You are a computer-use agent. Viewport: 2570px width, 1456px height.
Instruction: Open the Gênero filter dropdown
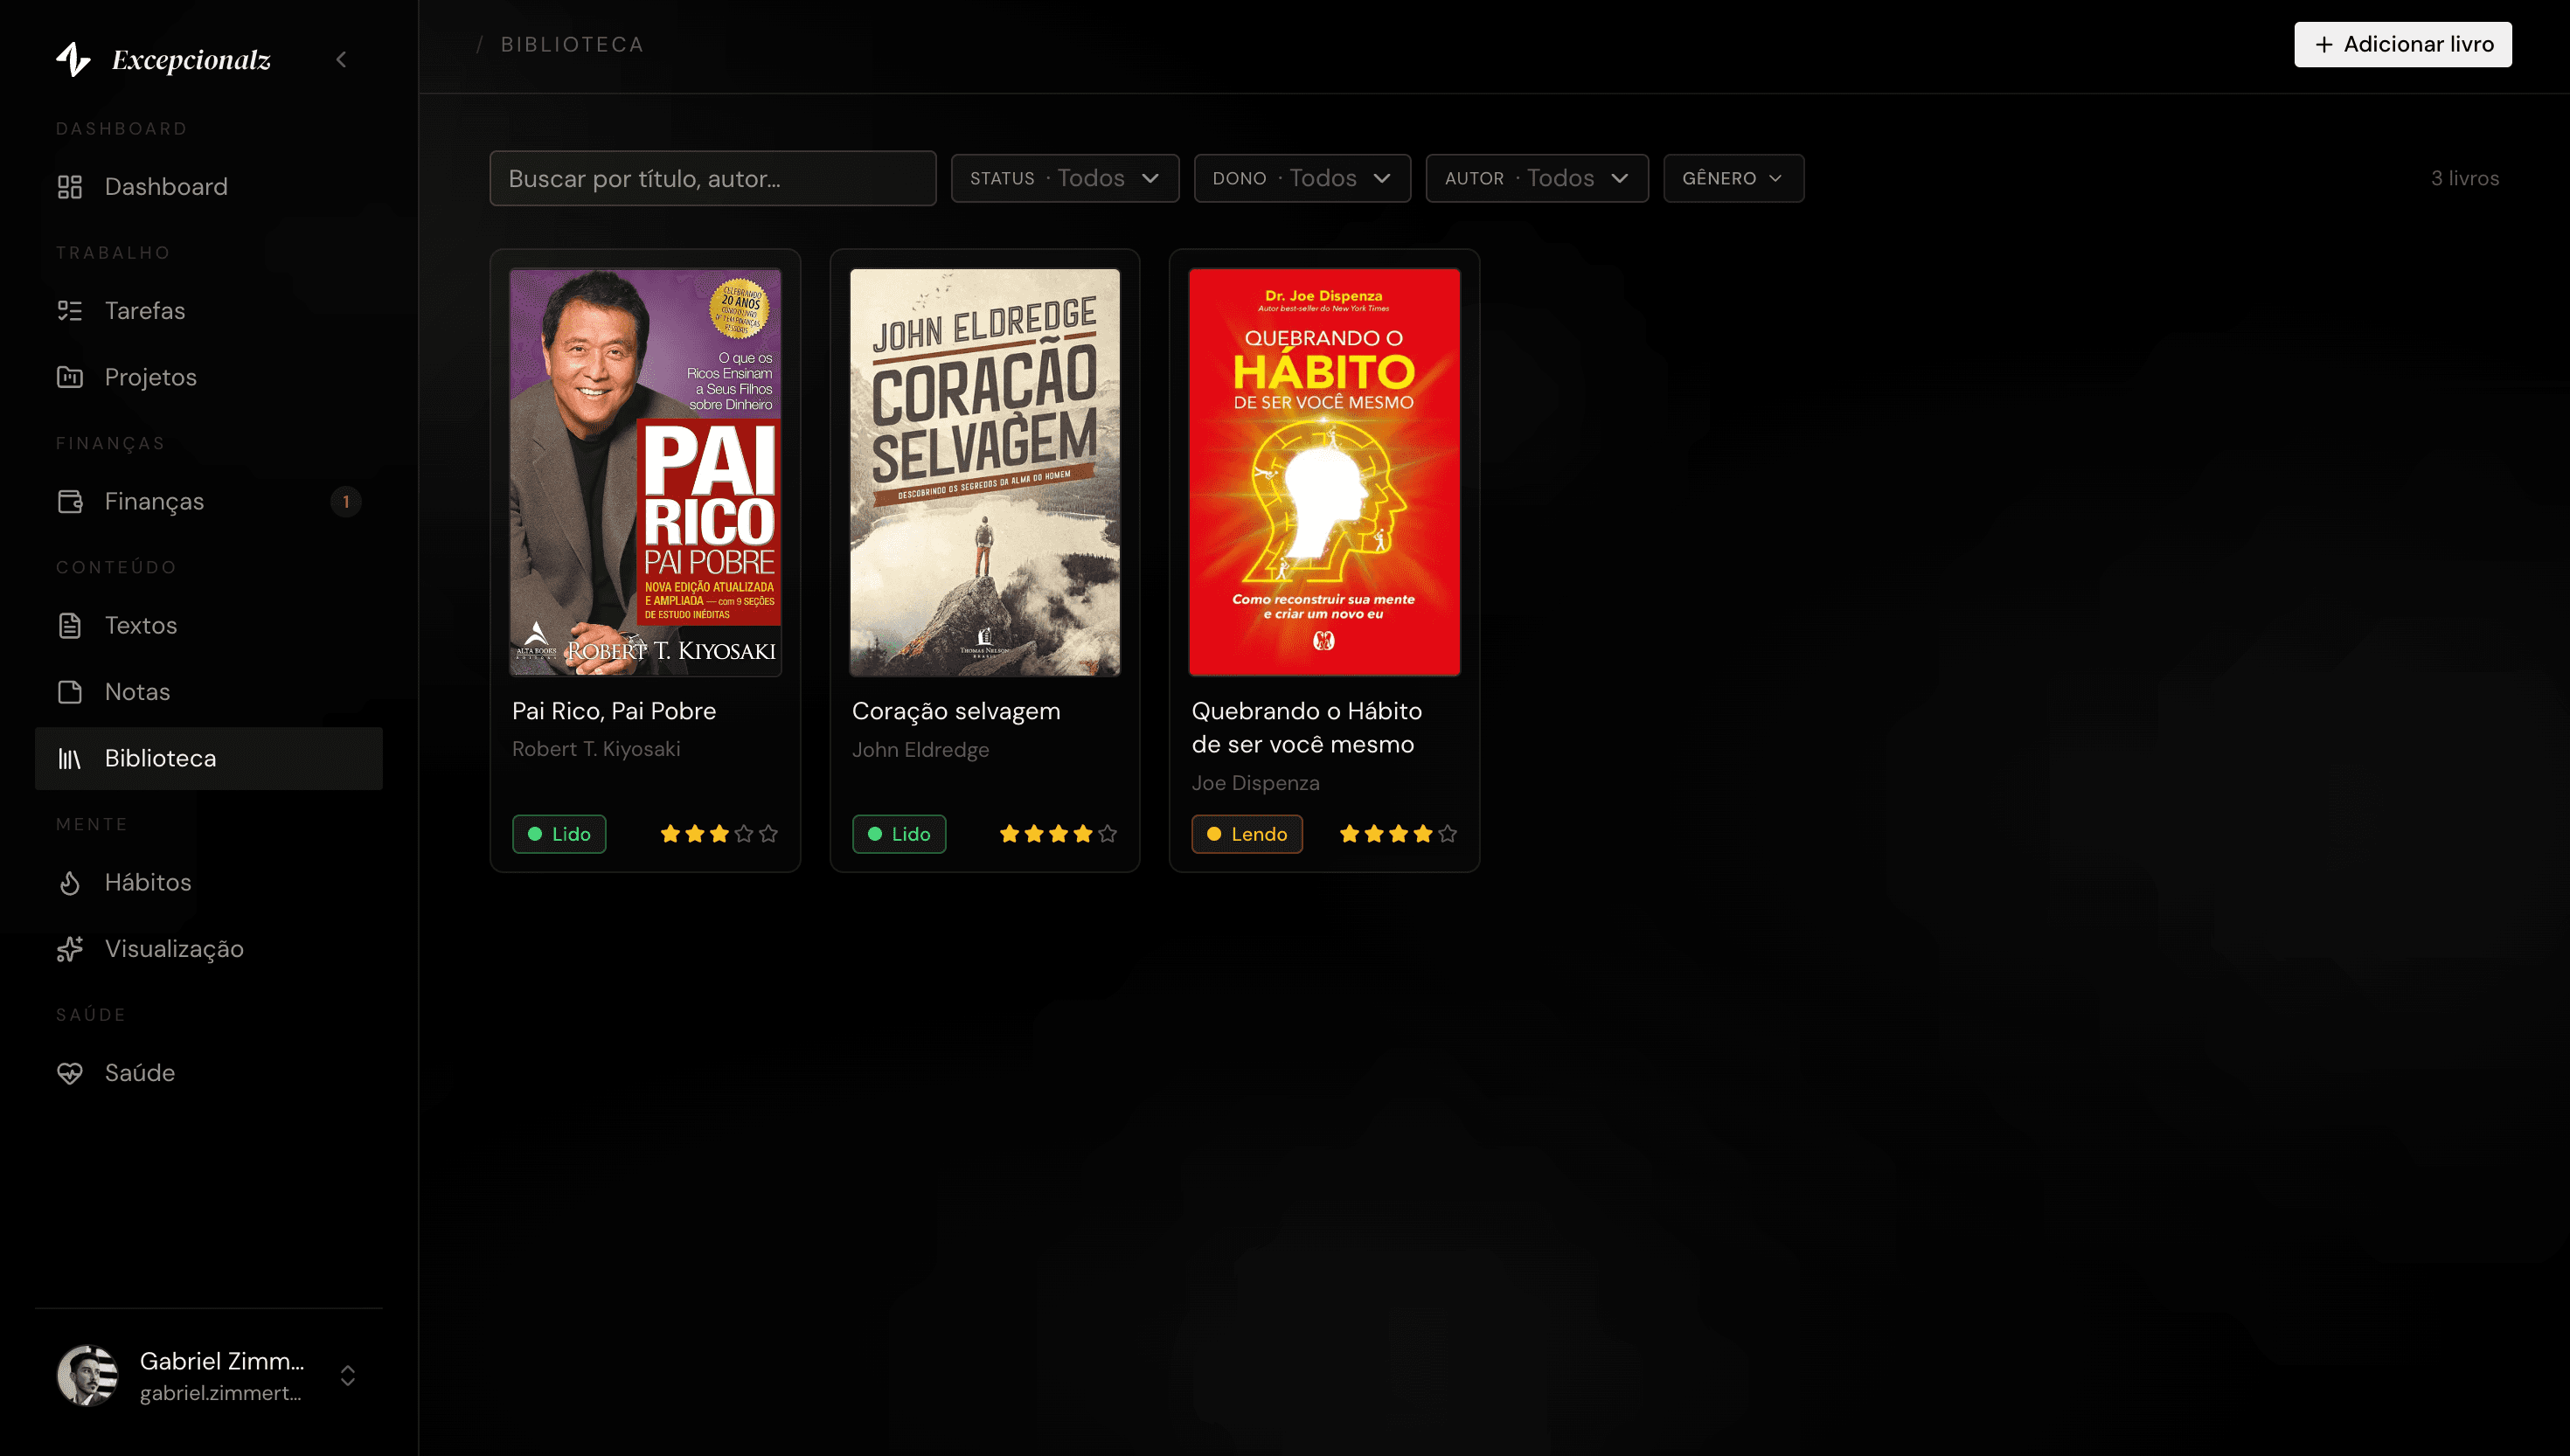(x=1733, y=178)
